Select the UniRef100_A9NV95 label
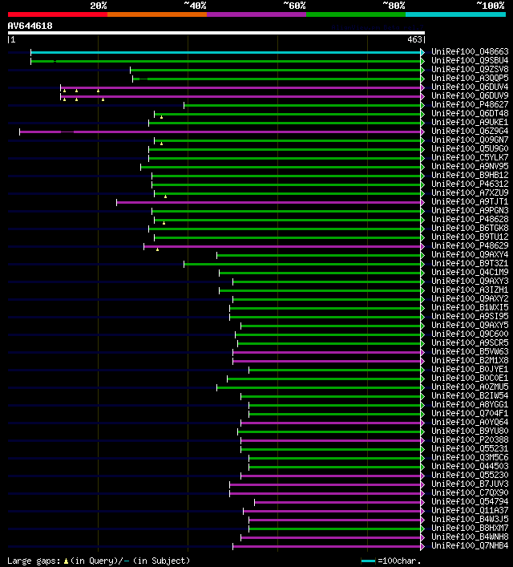 [470, 166]
